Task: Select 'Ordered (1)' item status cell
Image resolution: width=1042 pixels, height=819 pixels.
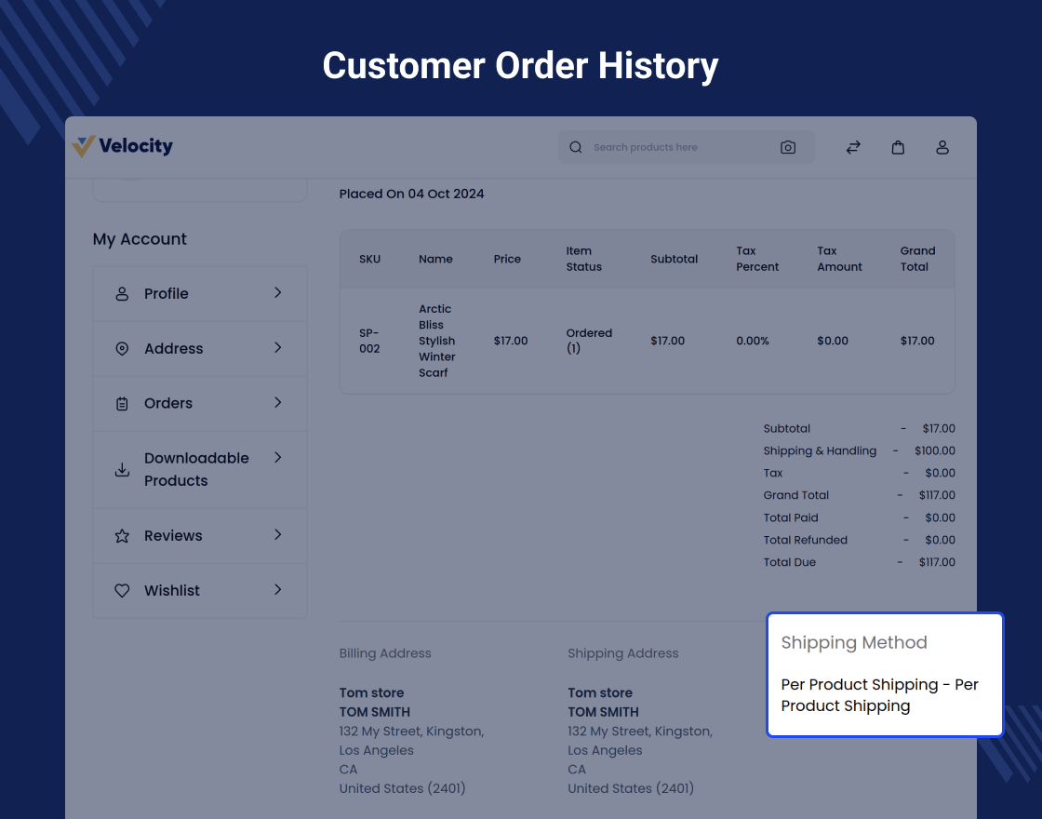Action: 589,341
